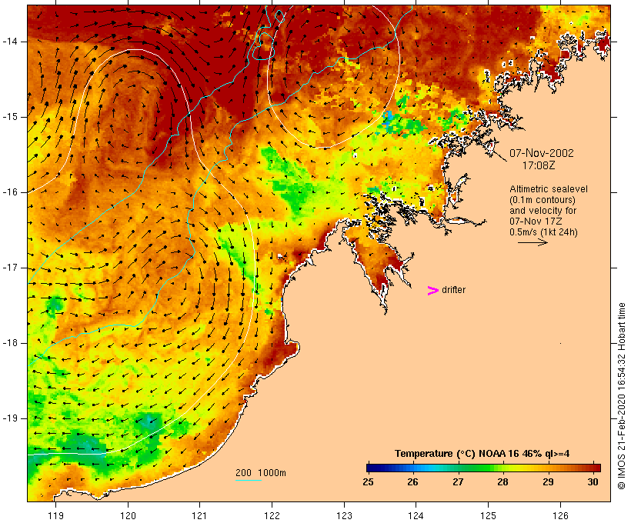The height and width of the screenshot is (523, 631).
Task: Click the longitude axis label '125'
Action: tap(488, 515)
